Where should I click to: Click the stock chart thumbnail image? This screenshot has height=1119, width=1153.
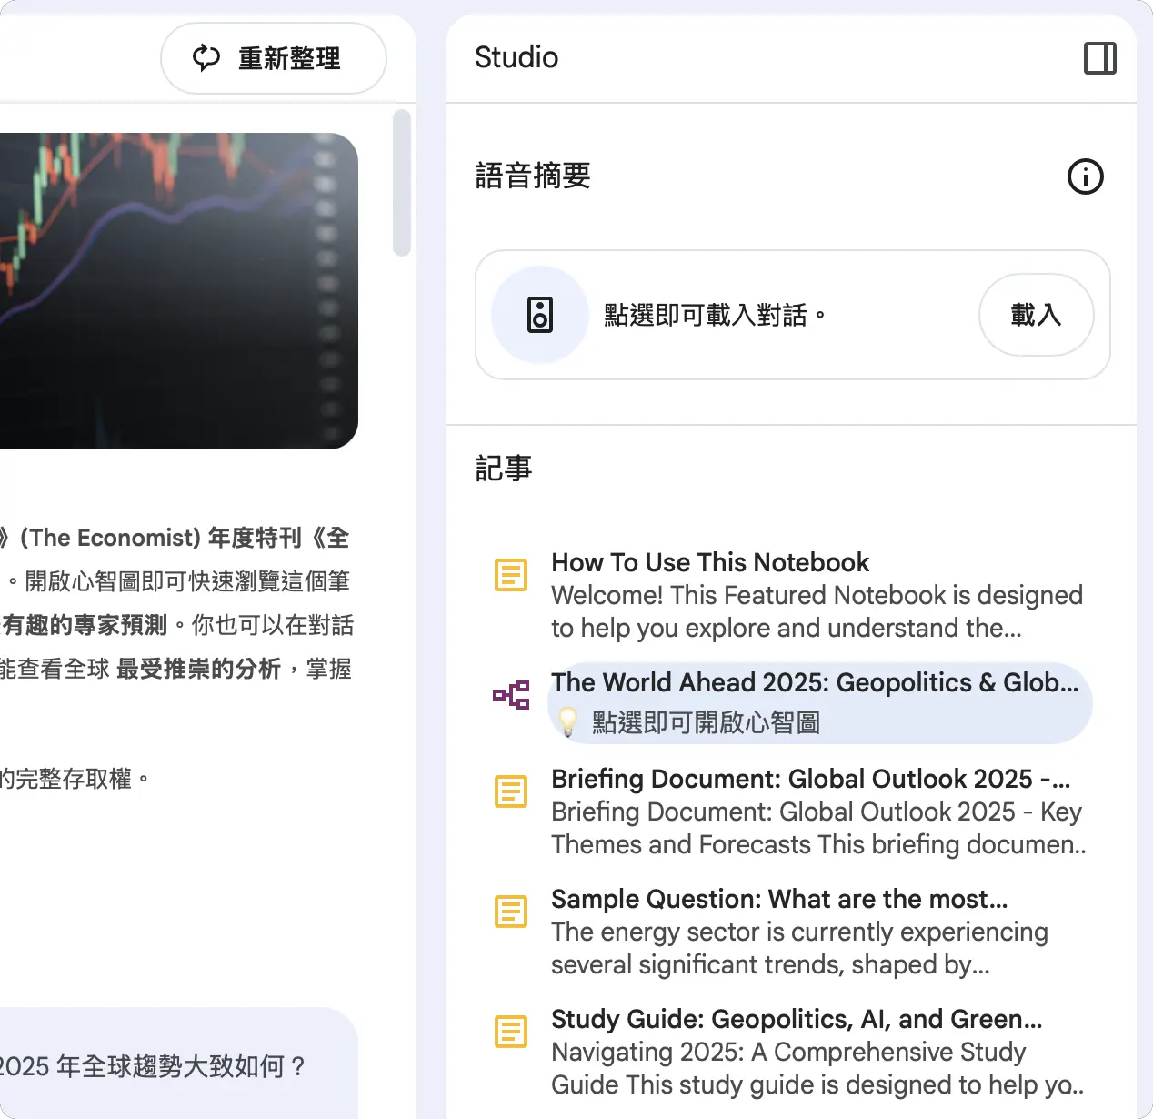pos(178,291)
